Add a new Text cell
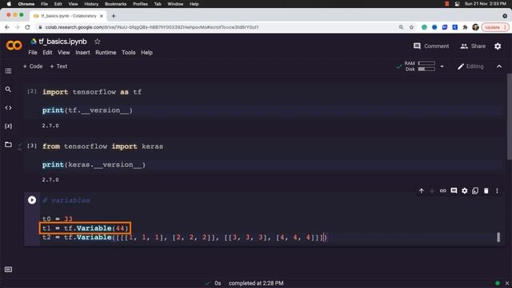Screen dimensions: 512x288 tap(58, 66)
